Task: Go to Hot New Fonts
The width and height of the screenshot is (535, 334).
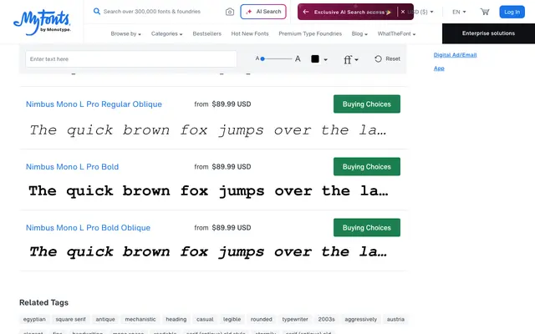Action: (250, 33)
